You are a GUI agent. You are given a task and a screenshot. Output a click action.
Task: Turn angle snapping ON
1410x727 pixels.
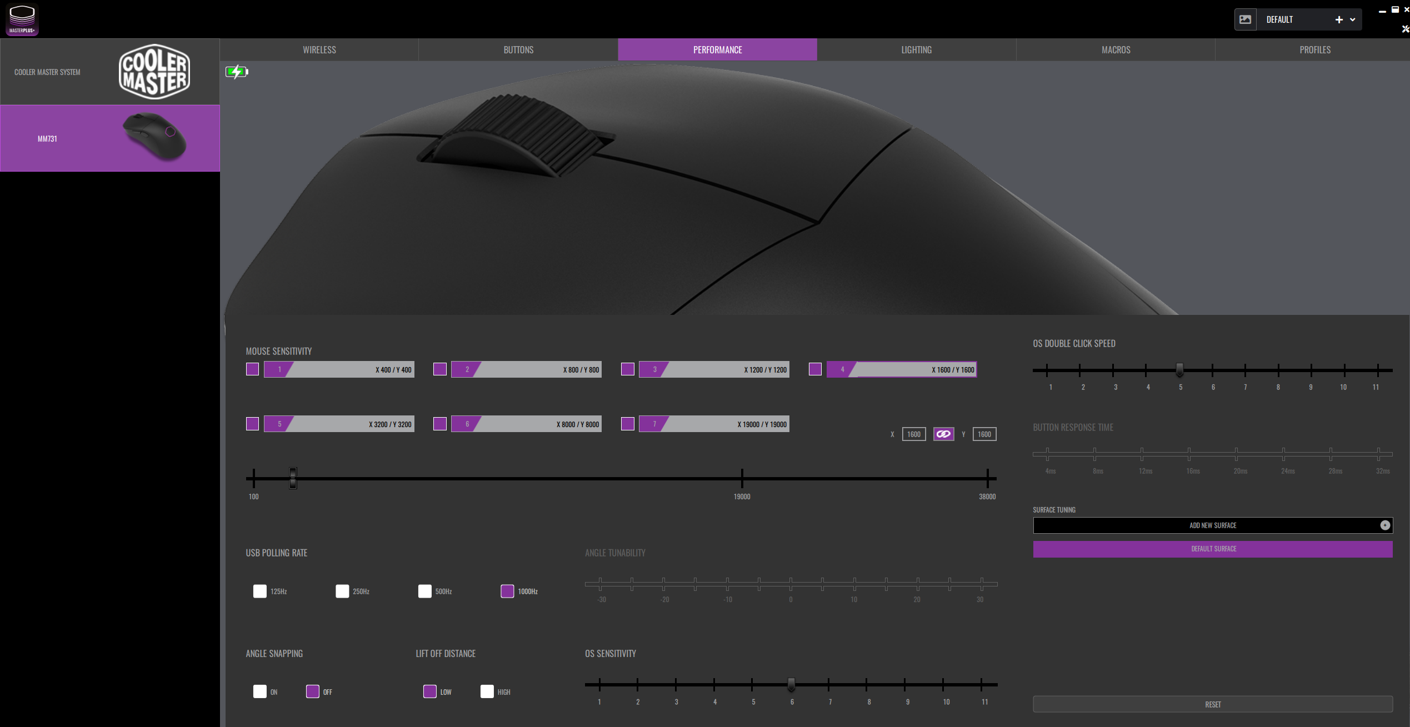pos(259,692)
